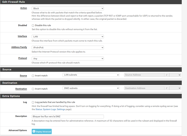Screen dimensions: 187x136
Task: Expand the Address Family IPv4+IPv6 dropdown
Action: 68,47
